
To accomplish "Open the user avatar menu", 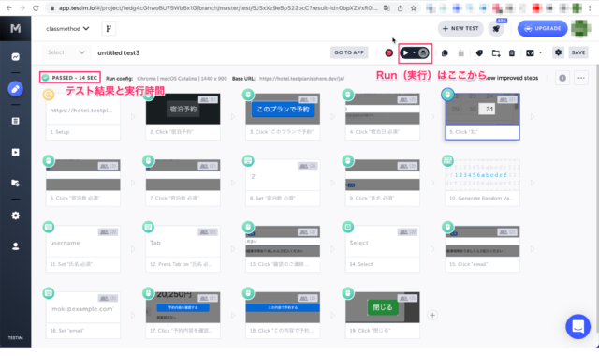I will [x=580, y=28].
